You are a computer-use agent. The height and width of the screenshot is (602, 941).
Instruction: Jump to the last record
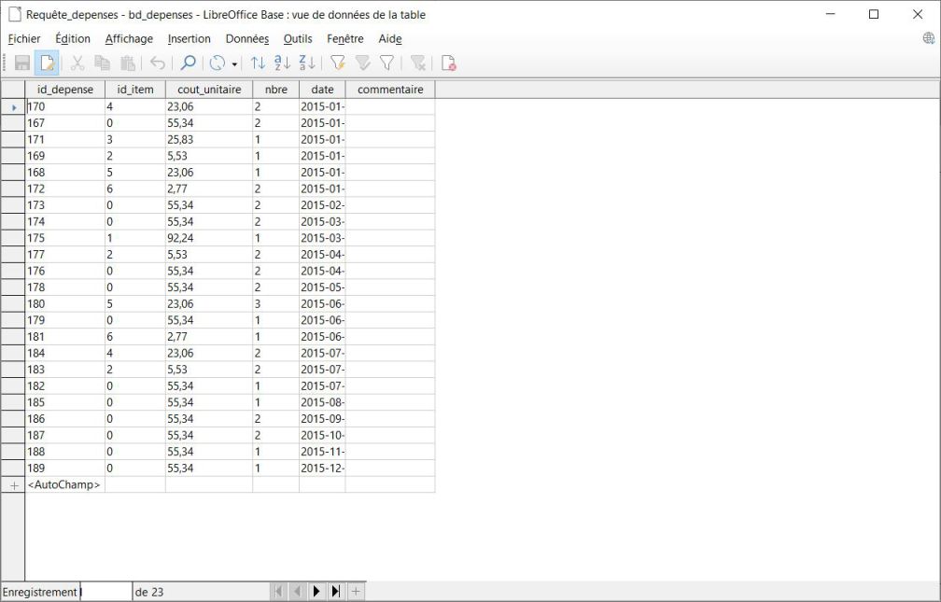335,592
